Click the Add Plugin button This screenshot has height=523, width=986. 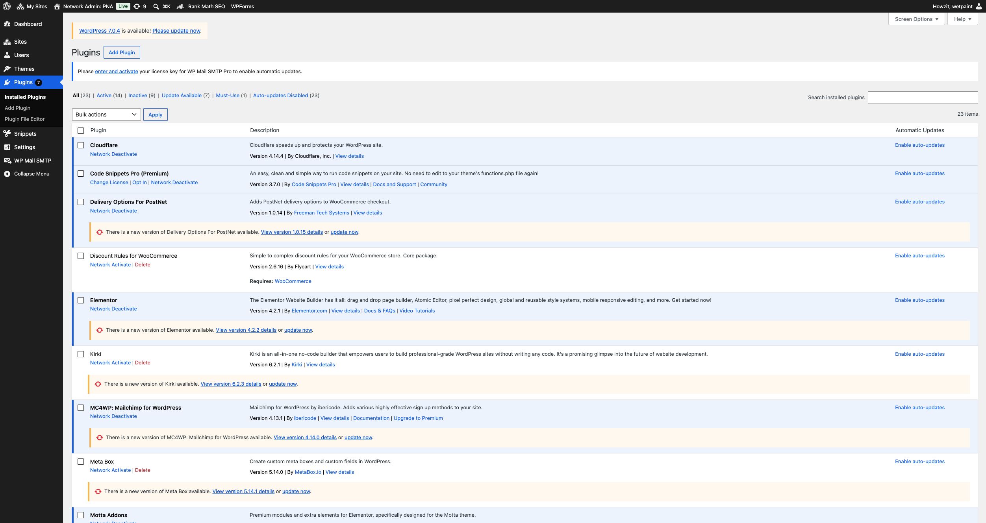pos(122,52)
